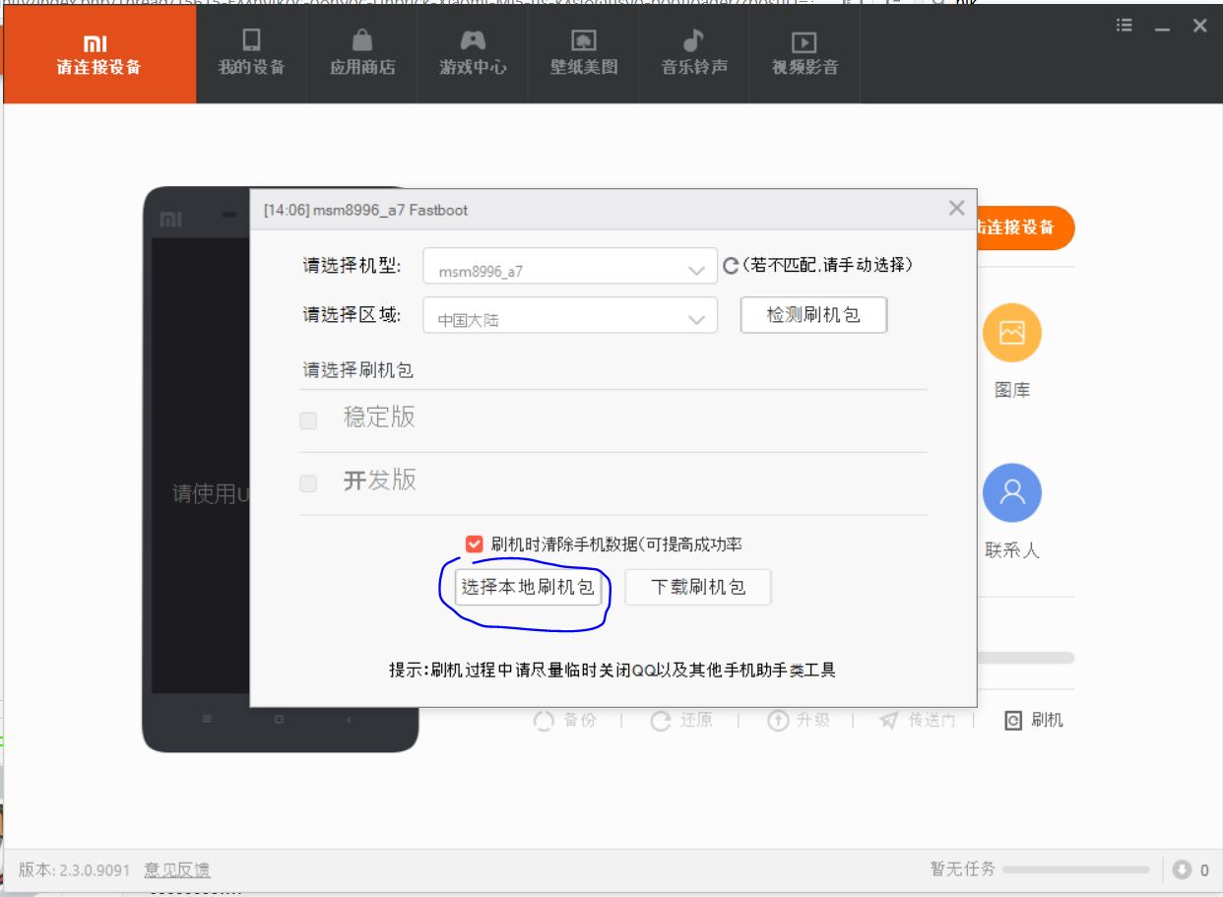The image size is (1223, 897).
Task: Click the 刷机 flash option at bottom
Action: (x=1034, y=721)
